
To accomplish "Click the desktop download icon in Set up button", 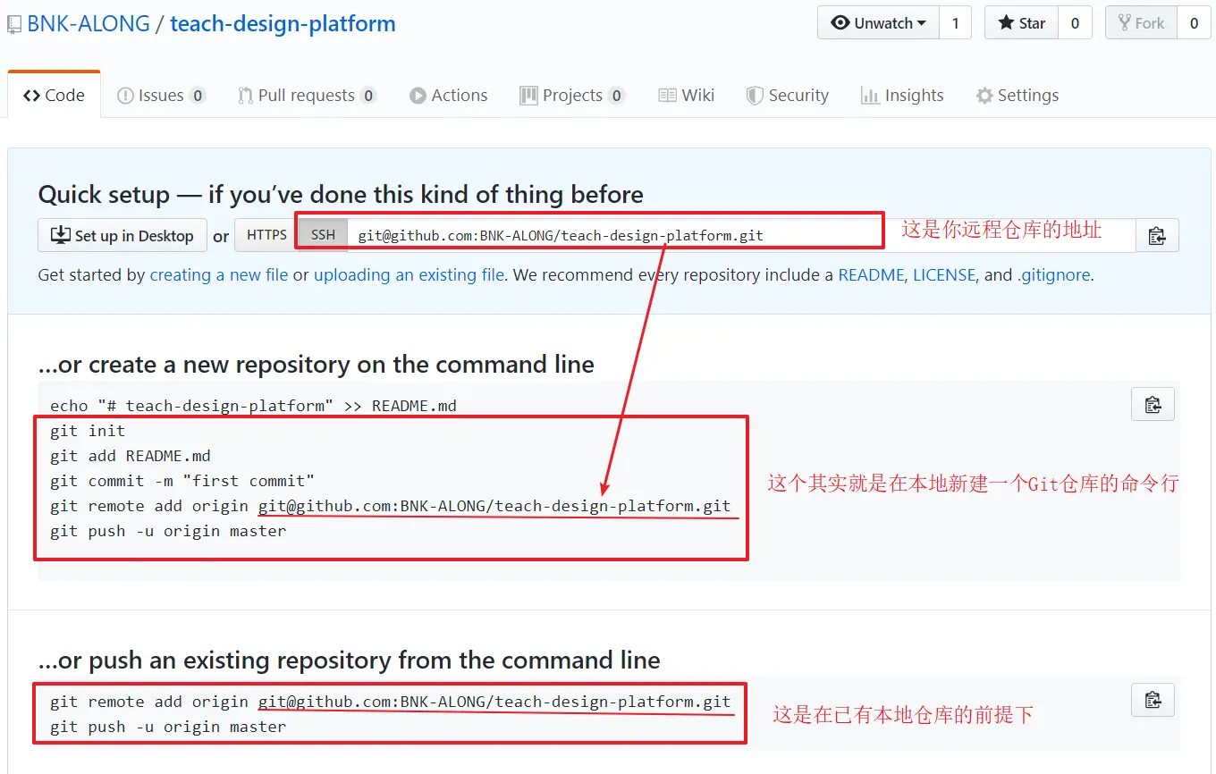I will [60, 235].
